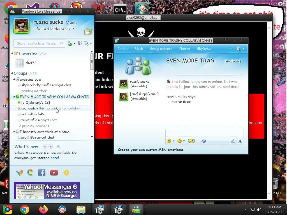287x215 pixels.
Task: Click Invite in chat toolbar
Action: click(122, 49)
